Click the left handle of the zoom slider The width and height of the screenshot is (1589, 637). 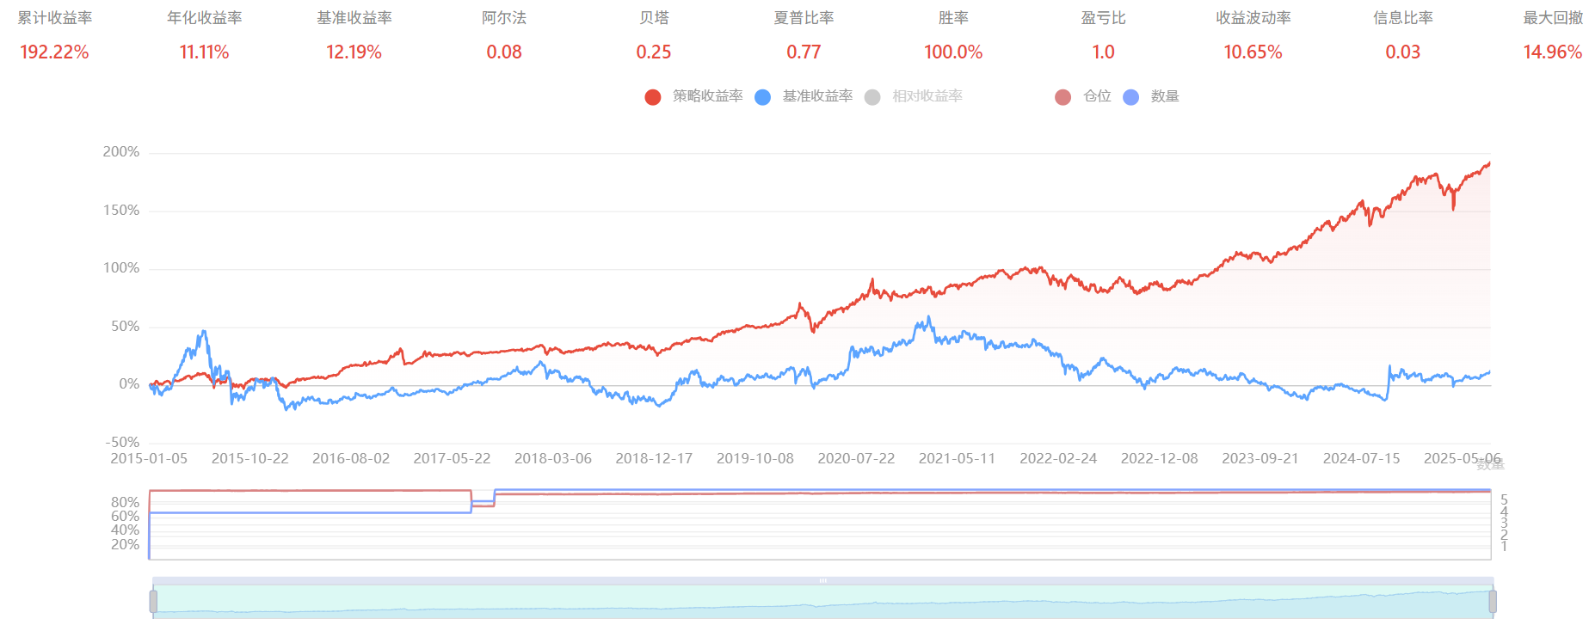click(153, 602)
